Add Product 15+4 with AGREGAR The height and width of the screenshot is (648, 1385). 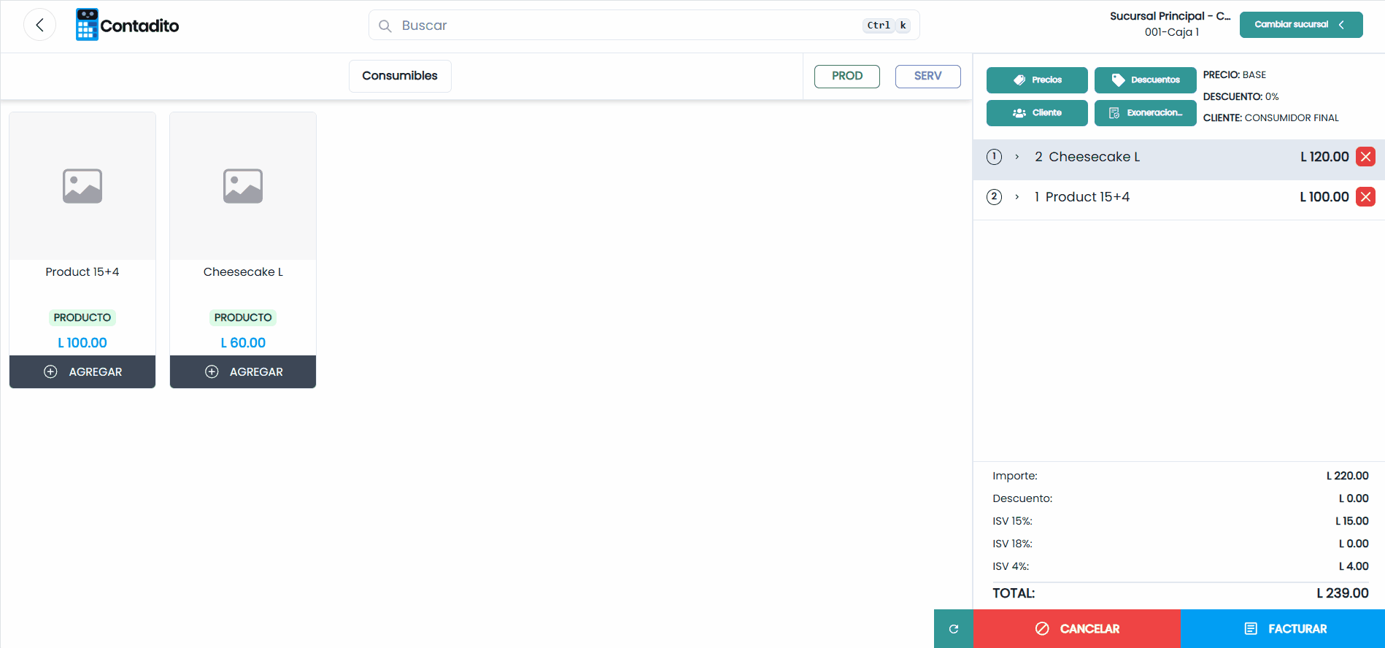[x=82, y=371]
